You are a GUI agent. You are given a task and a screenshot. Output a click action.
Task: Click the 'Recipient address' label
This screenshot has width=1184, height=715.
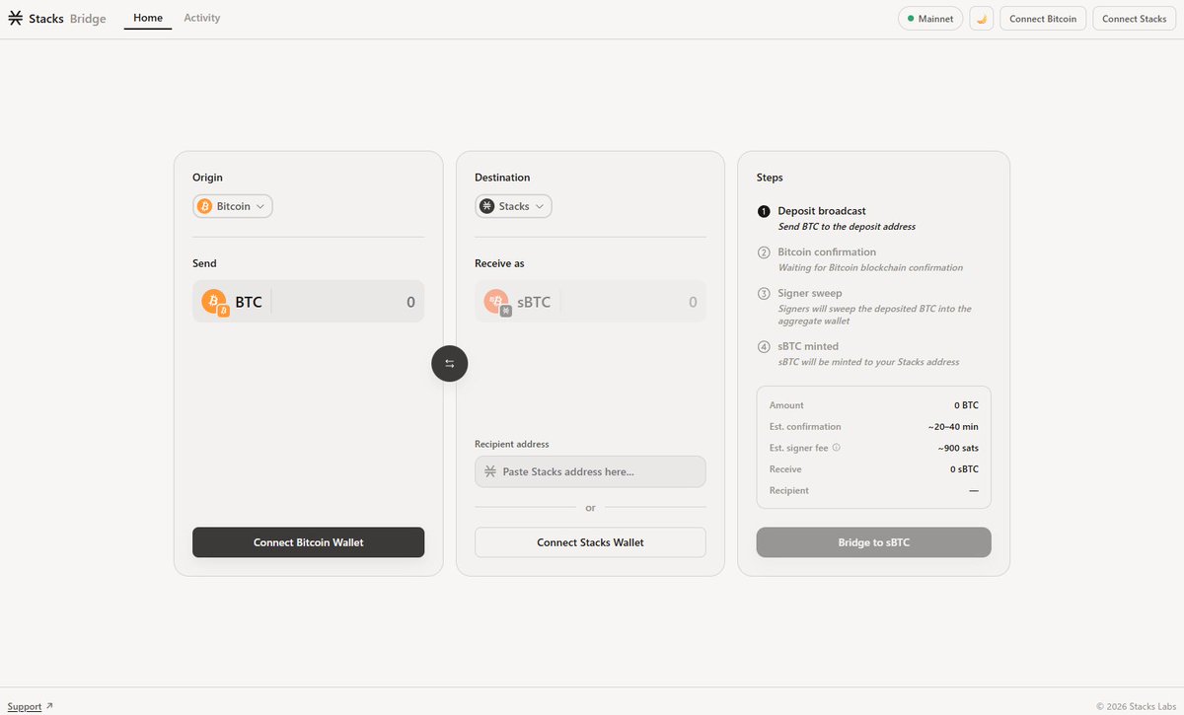pyautogui.click(x=512, y=445)
